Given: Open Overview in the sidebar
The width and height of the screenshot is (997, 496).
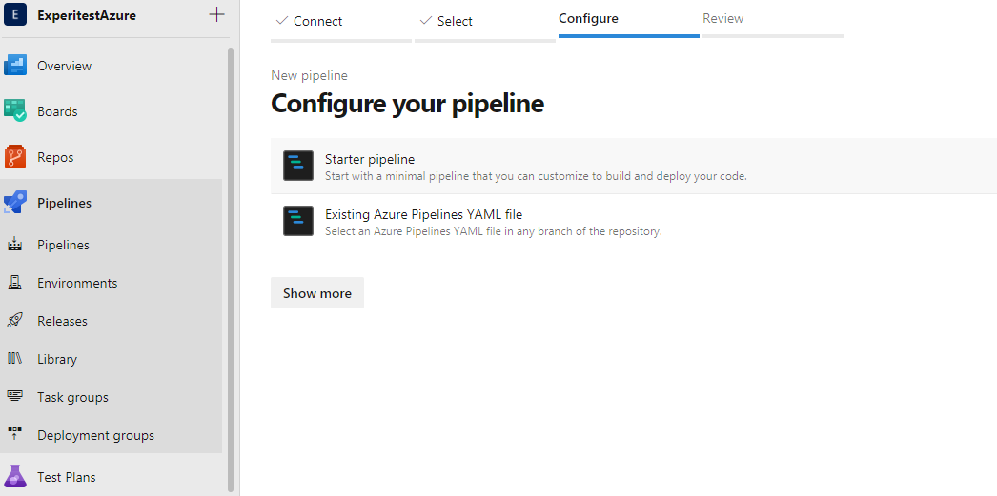Looking at the screenshot, I should point(64,66).
